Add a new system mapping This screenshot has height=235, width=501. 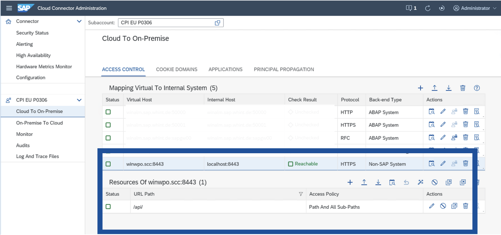click(x=420, y=88)
